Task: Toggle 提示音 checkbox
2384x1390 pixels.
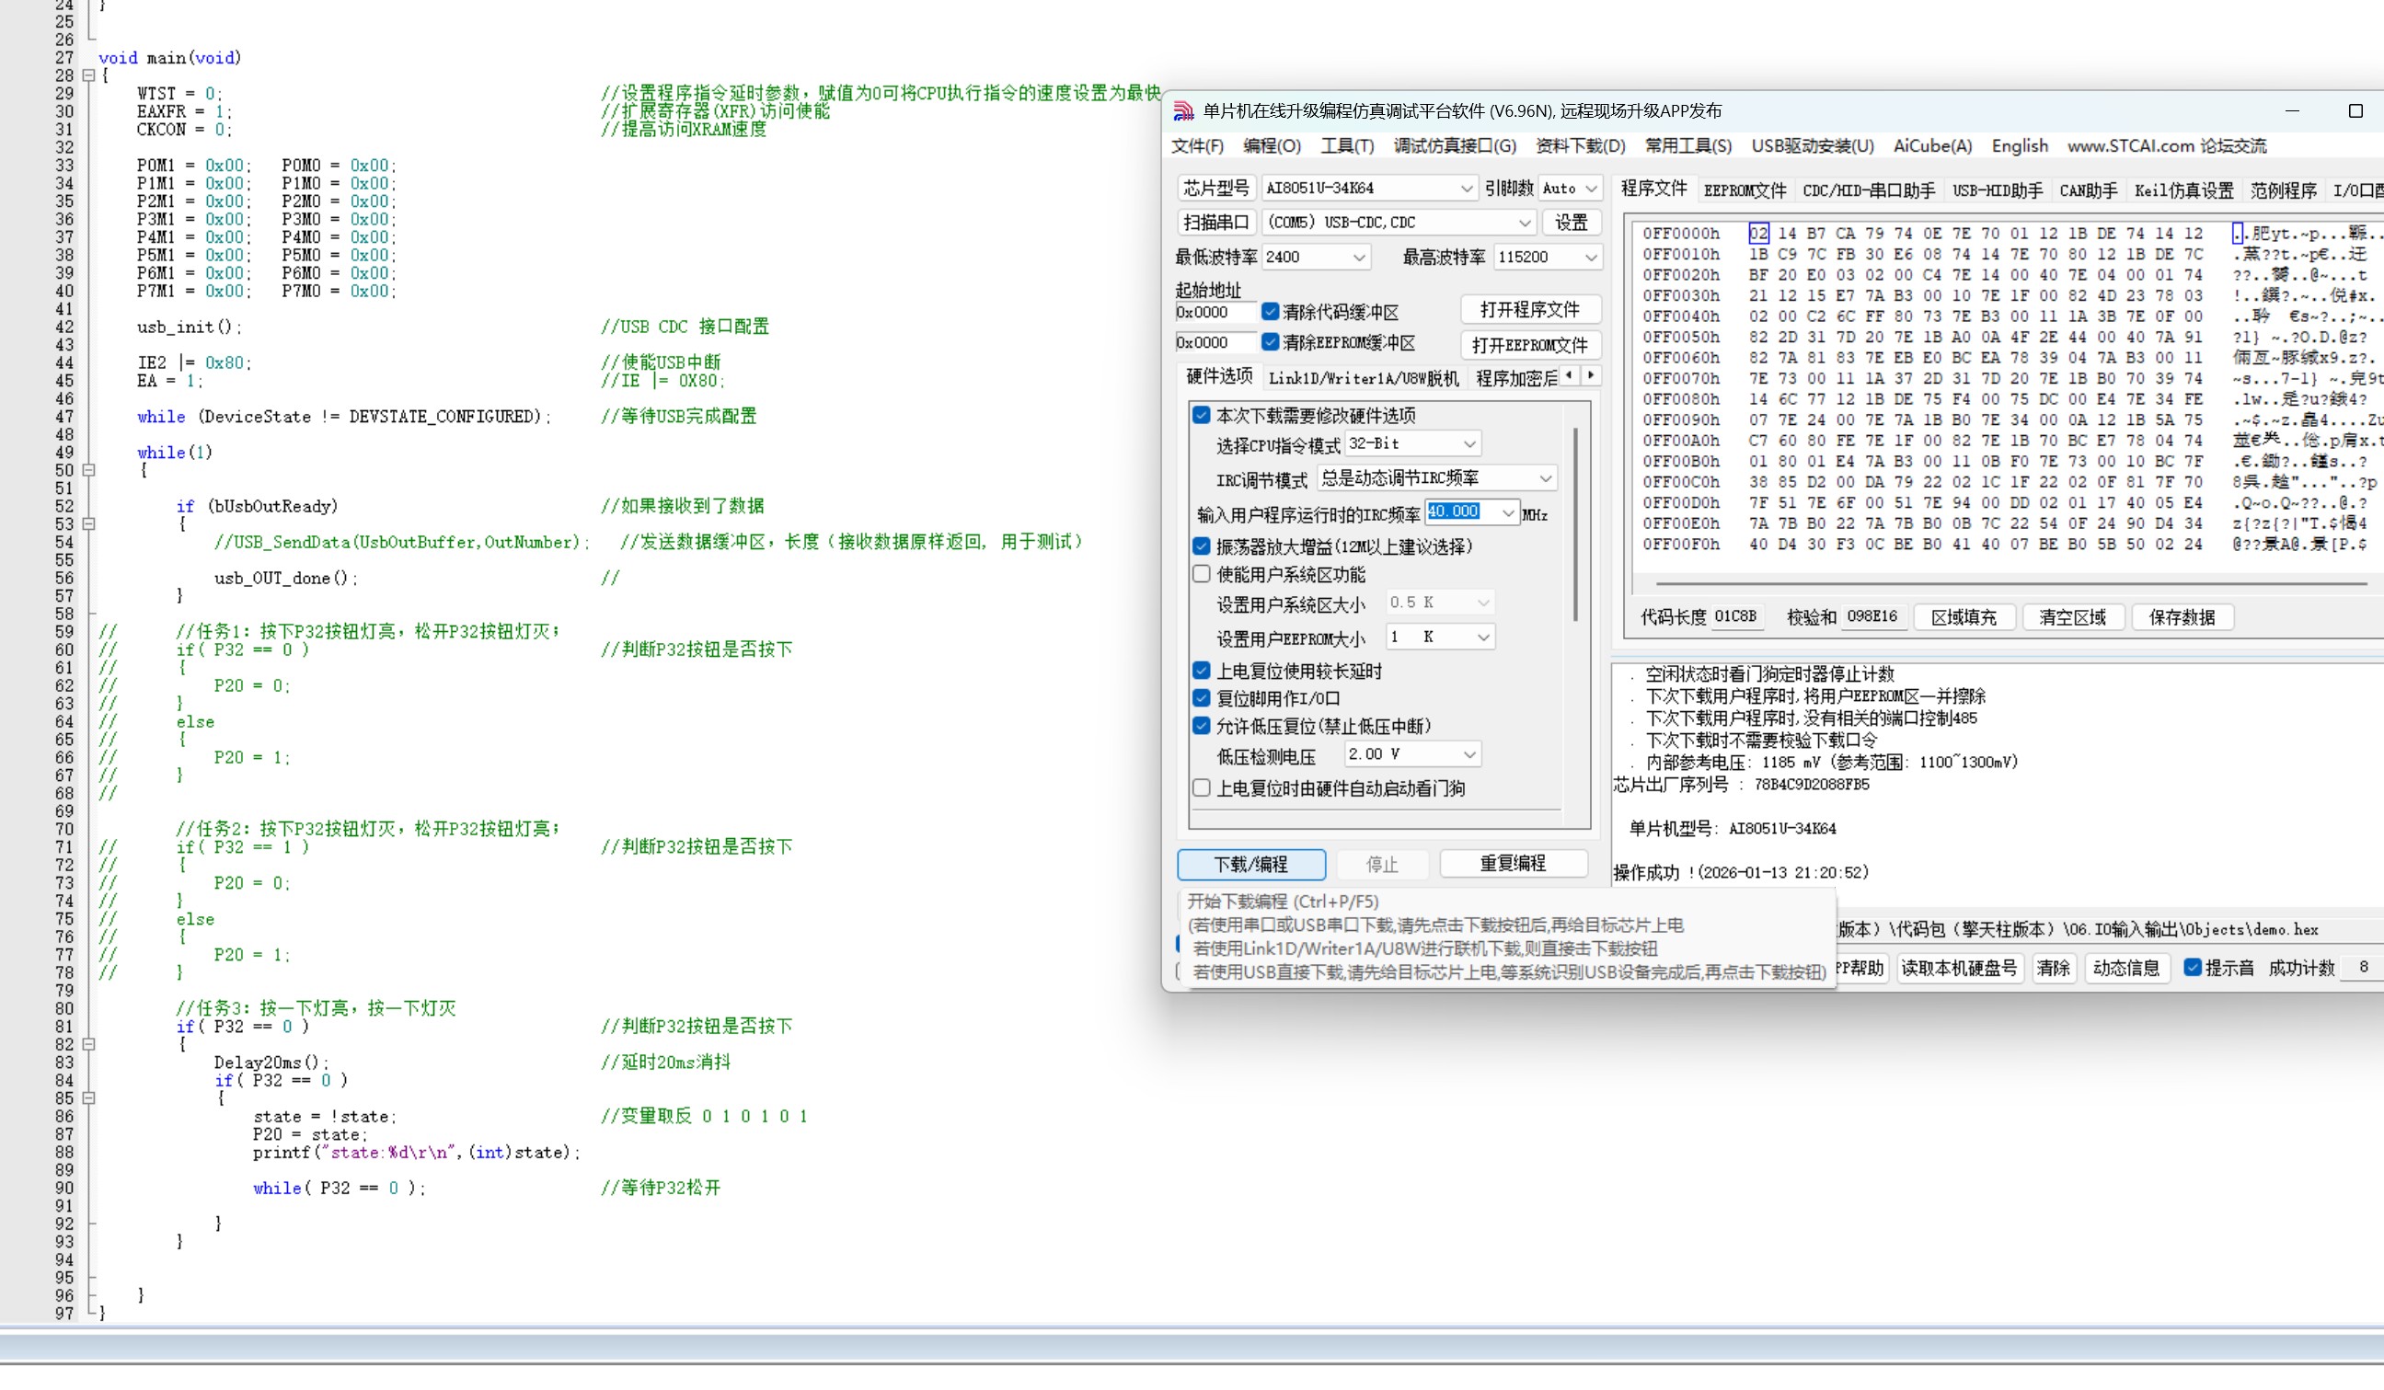Action: (x=2191, y=968)
